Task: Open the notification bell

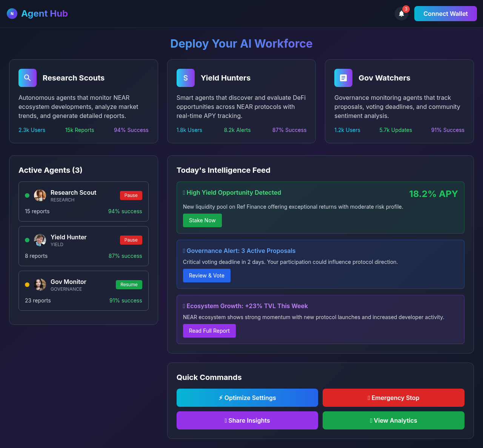Action: (x=401, y=13)
